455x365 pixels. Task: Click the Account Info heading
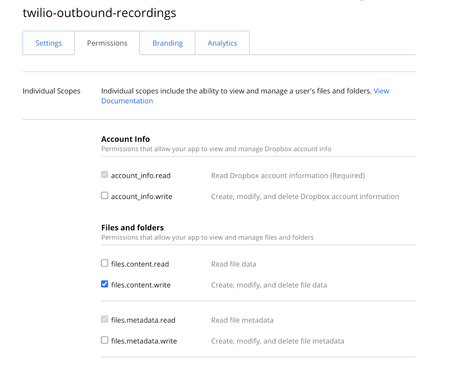pyautogui.click(x=125, y=139)
